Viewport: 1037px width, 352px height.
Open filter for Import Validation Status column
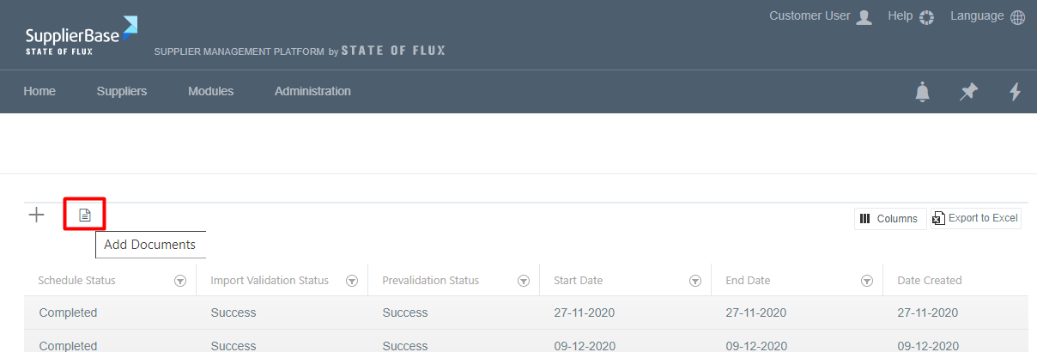[352, 281]
